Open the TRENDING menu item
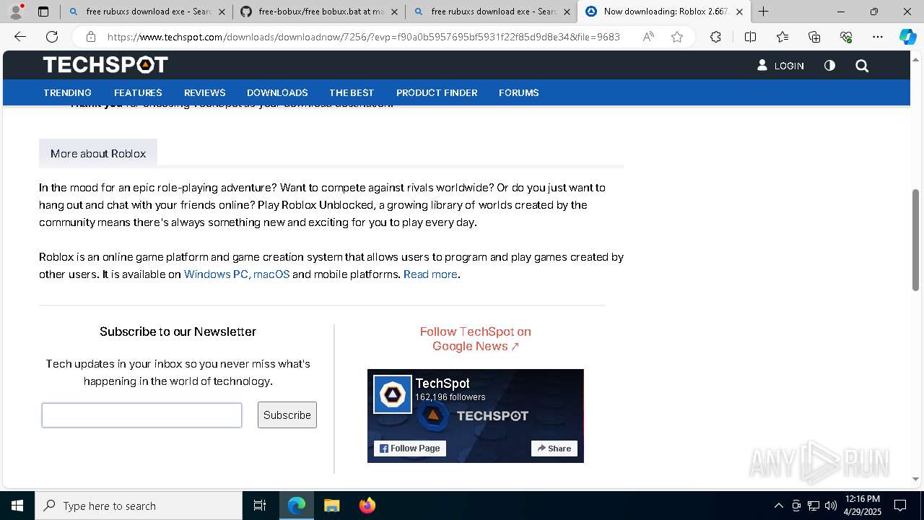Screen dimensions: 924x520 [x=67, y=92]
